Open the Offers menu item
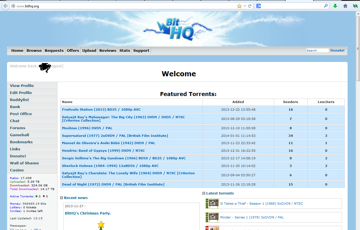Viewport: 360px width, 230px height. coord(73,51)
